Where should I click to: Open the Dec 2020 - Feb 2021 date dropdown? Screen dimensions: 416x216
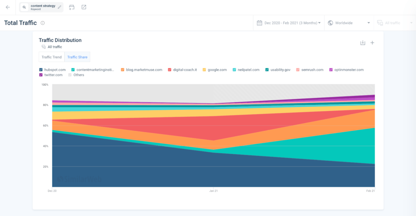click(x=289, y=23)
